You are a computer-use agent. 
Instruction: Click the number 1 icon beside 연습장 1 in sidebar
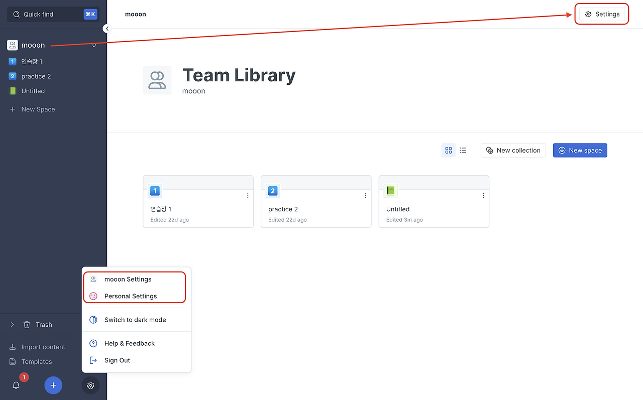click(x=13, y=61)
